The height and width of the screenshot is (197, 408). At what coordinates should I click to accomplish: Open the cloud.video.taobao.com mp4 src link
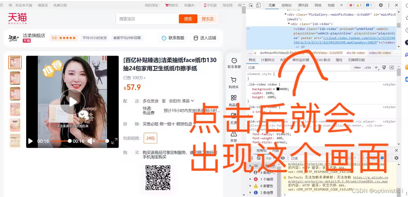(x=345, y=40)
